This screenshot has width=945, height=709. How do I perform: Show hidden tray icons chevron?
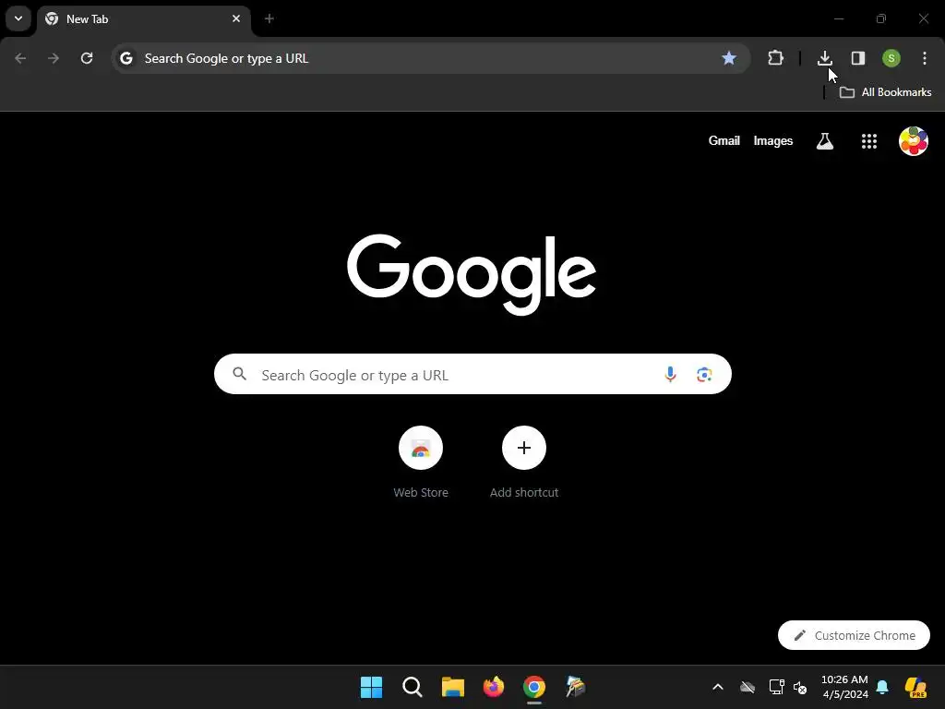point(718,687)
